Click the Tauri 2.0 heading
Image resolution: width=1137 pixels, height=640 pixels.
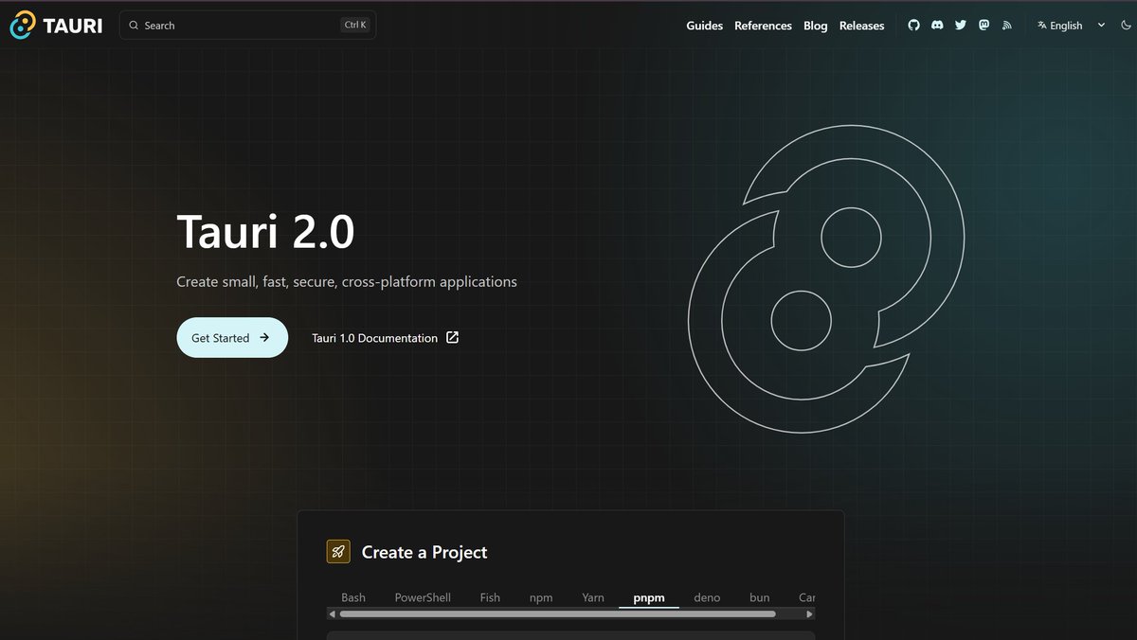coord(265,232)
